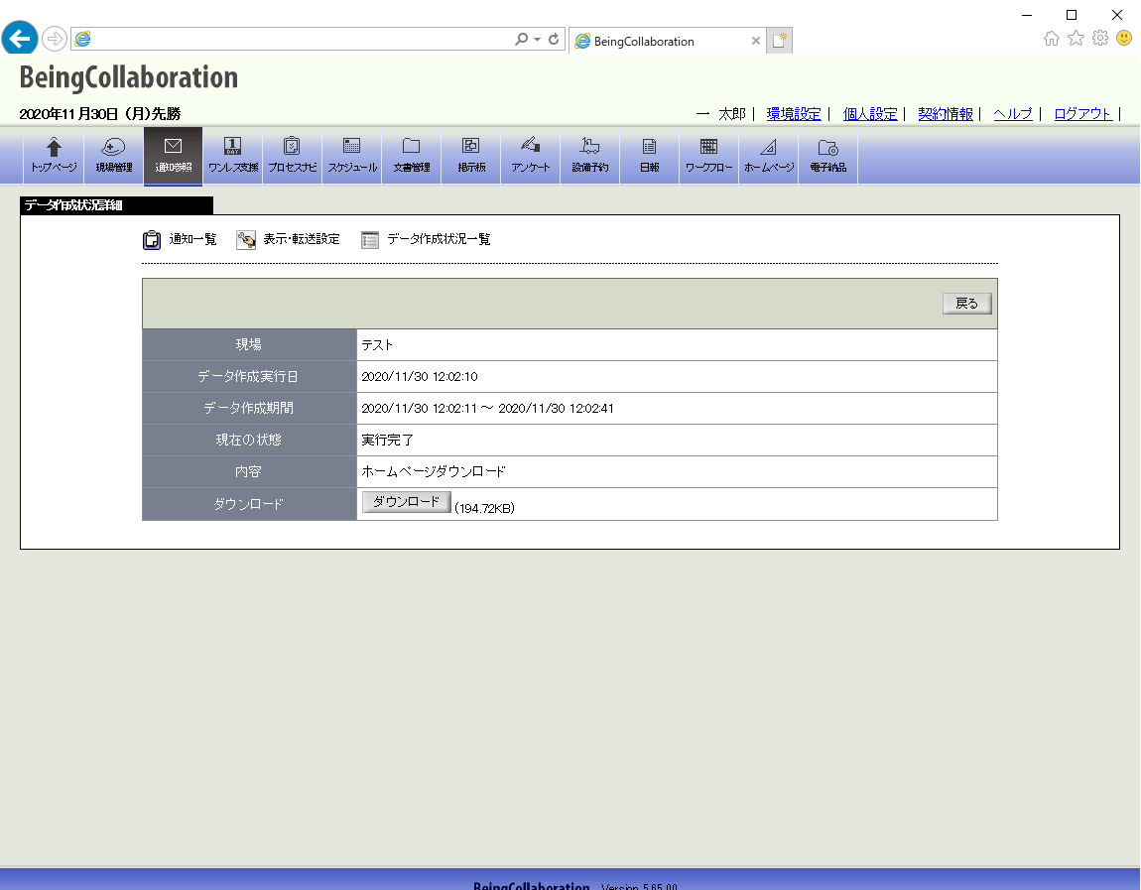Click the 内容 row label
The image size is (1141, 890).
pos(249,472)
